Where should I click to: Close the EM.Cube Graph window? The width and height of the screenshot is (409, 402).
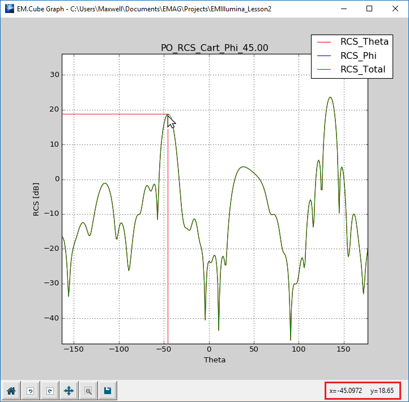(x=395, y=8)
